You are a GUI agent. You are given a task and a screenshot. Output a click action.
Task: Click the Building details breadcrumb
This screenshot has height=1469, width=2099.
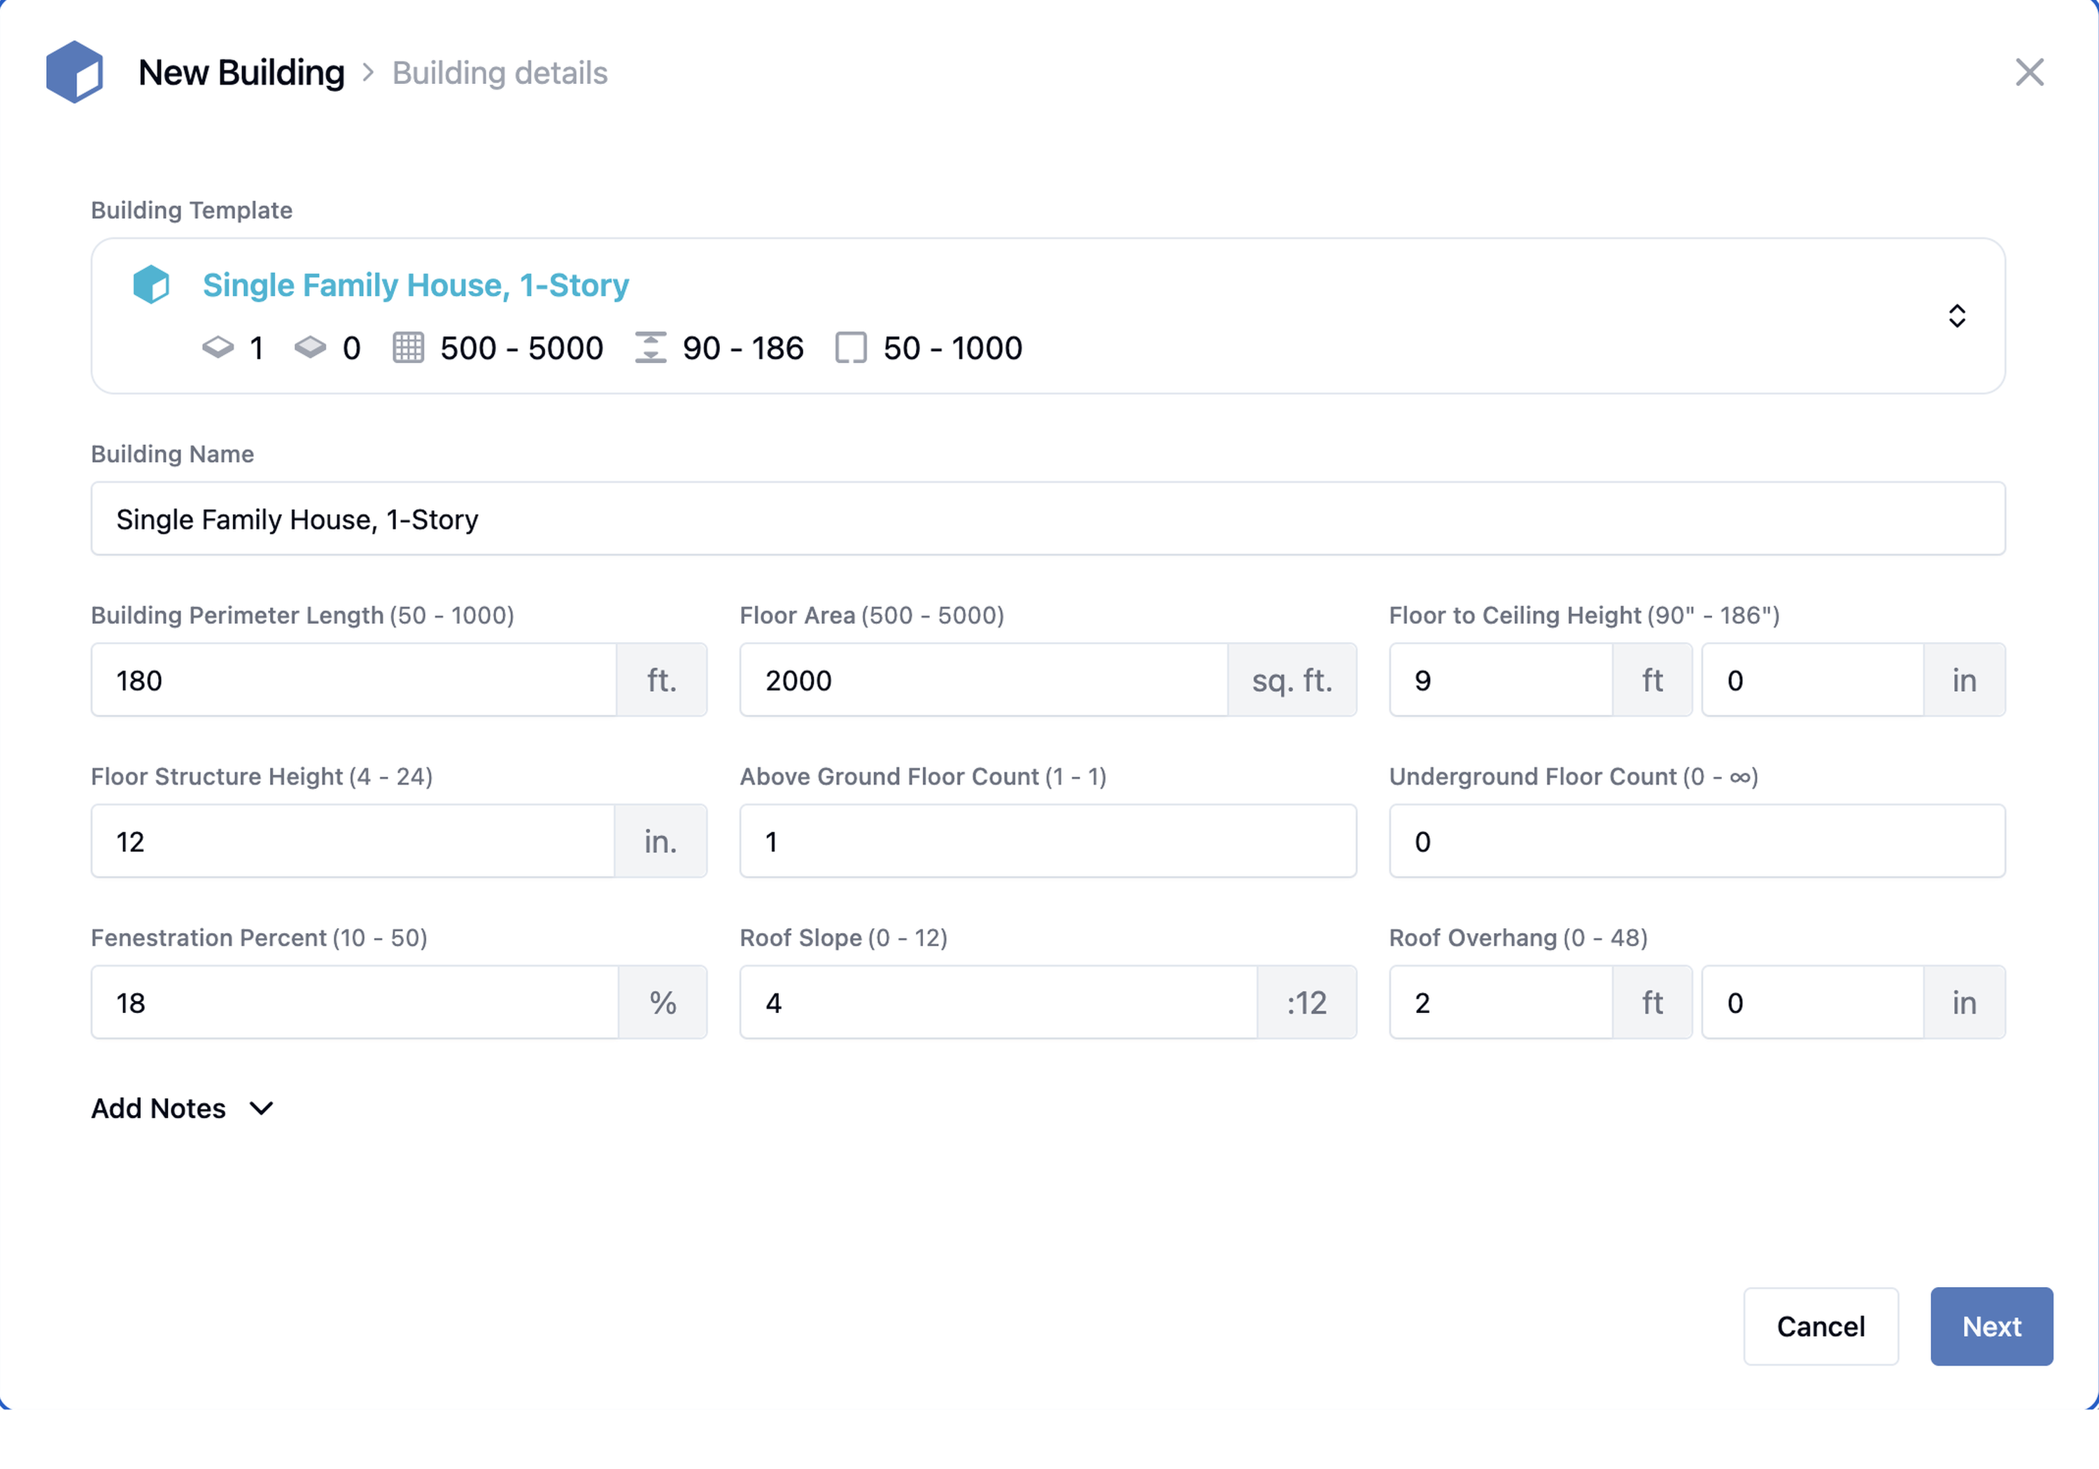click(499, 73)
